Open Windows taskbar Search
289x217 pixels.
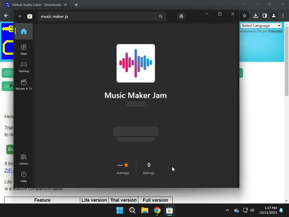click(132, 210)
